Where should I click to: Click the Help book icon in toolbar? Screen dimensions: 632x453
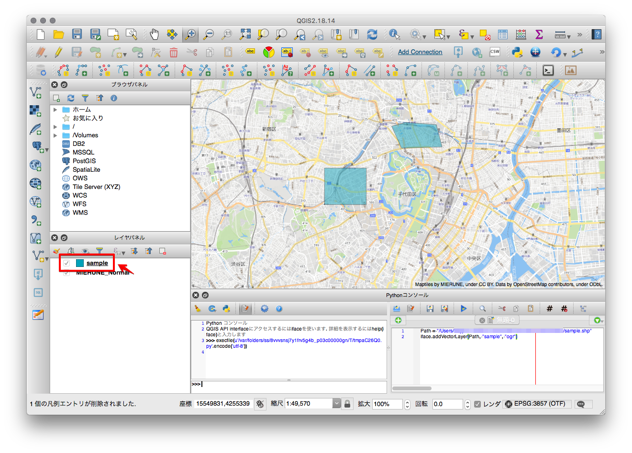click(597, 34)
